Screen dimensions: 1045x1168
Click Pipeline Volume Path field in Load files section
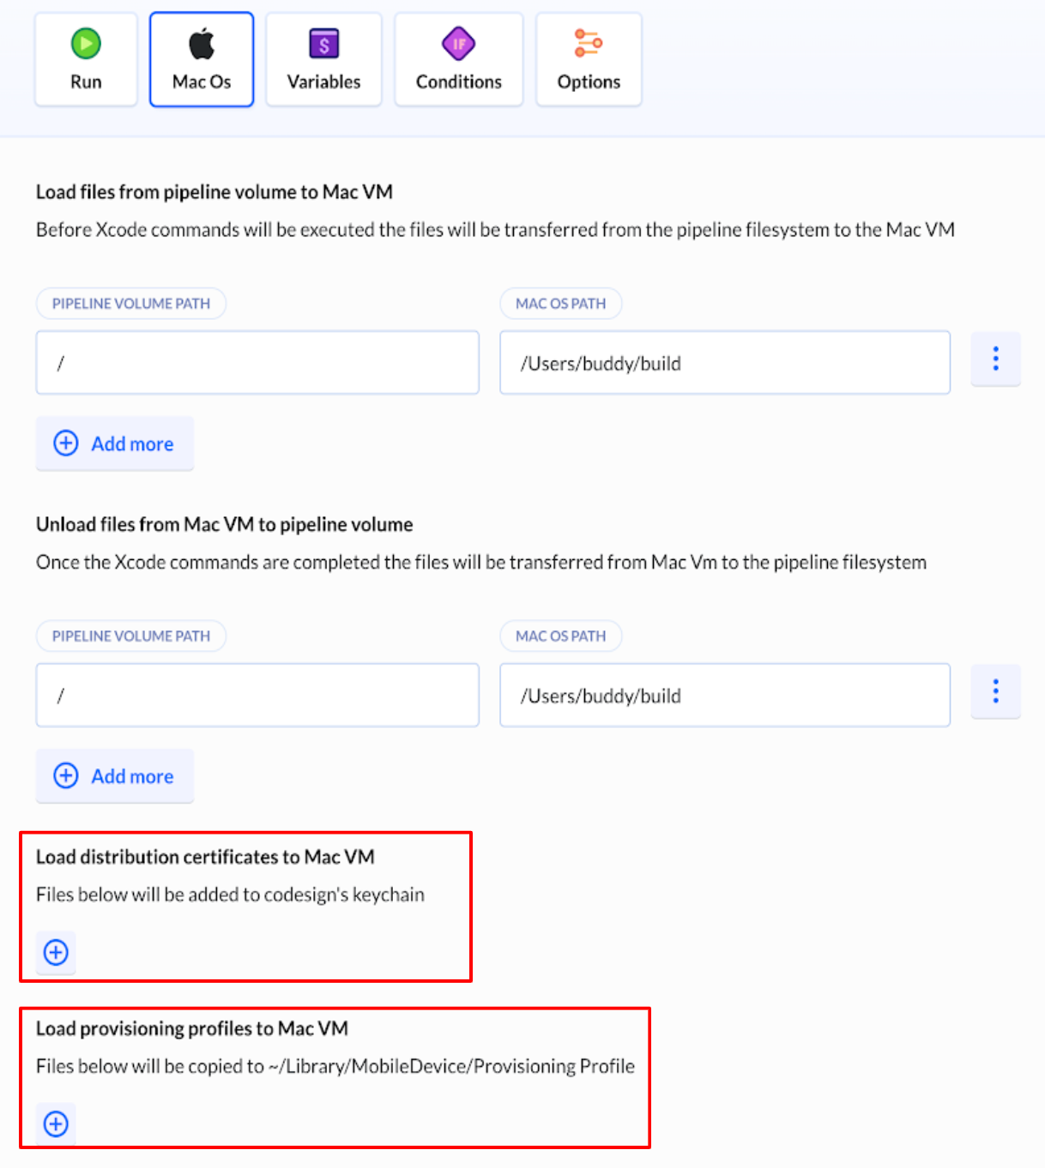(x=257, y=363)
